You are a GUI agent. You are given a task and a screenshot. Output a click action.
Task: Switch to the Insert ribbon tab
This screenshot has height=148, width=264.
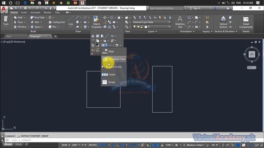click(x=24, y=12)
